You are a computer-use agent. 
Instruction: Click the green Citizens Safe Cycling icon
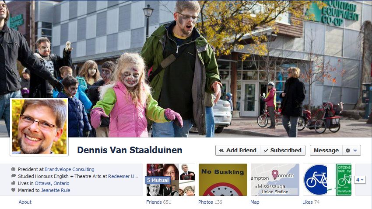(x=344, y=180)
